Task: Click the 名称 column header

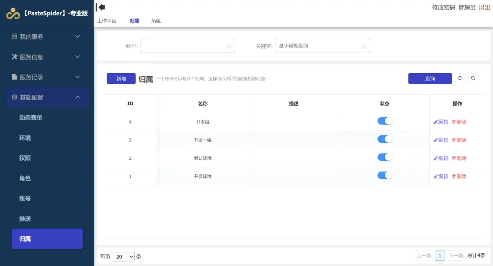Action: pyautogui.click(x=203, y=104)
